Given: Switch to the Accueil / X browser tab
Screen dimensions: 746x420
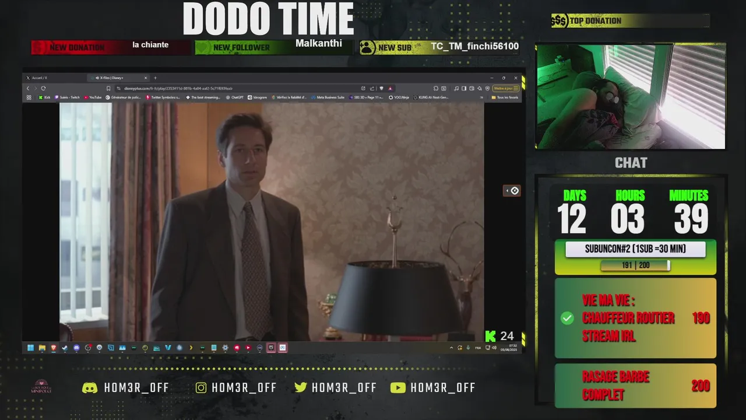Looking at the screenshot, I should tap(55, 78).
